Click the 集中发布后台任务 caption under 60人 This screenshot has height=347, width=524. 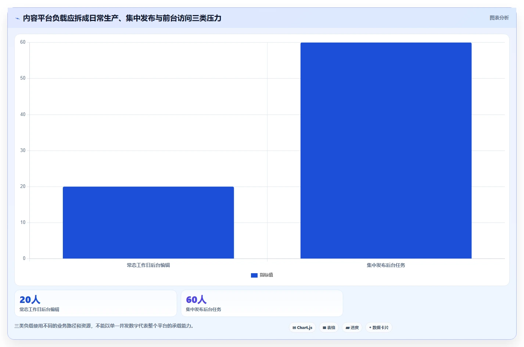(204, 310)
